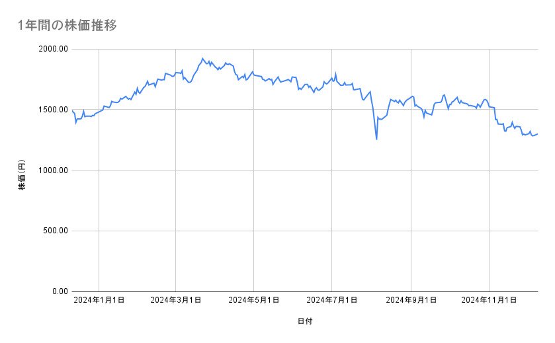Image resolution: width=555 pixels, height=343 pixels.
Task: Click the rightmost end point of the line
Action: (537, 133)
